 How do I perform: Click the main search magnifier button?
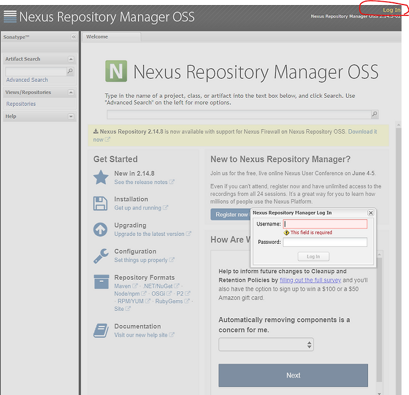point(374,114)
